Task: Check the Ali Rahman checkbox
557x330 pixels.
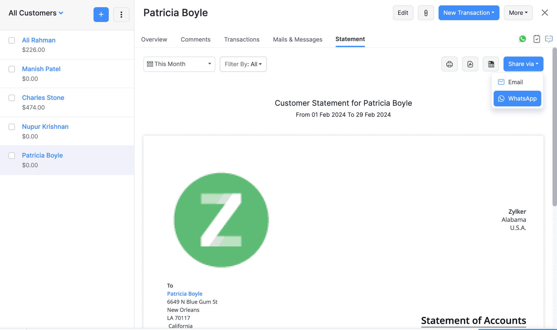Action: 12,40
